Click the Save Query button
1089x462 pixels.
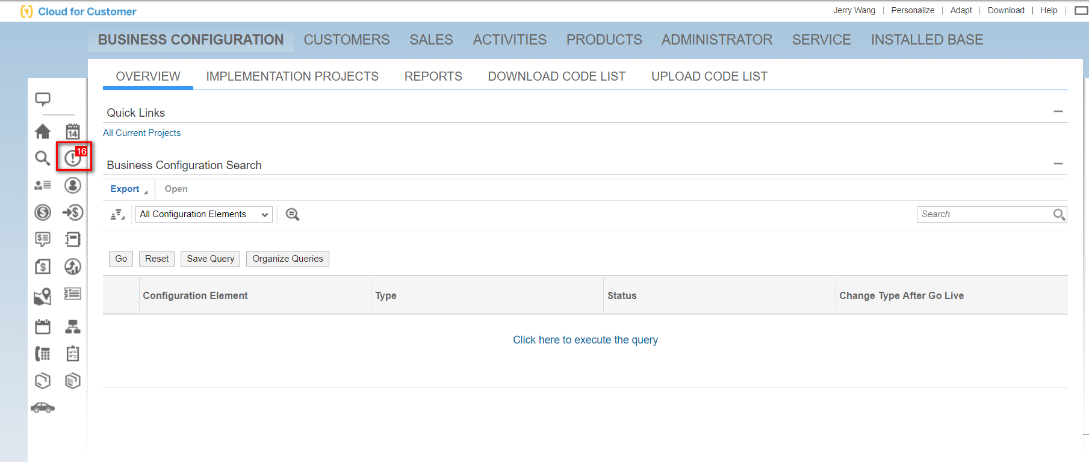(x=211, y=259)
